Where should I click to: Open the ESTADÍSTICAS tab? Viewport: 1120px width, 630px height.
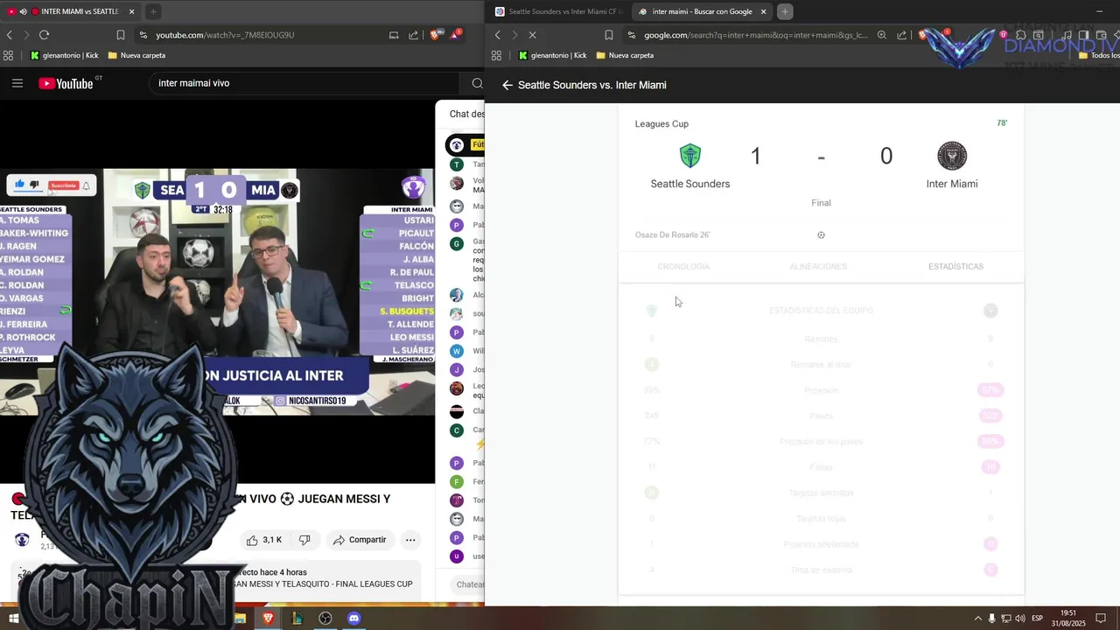(955, 266)
